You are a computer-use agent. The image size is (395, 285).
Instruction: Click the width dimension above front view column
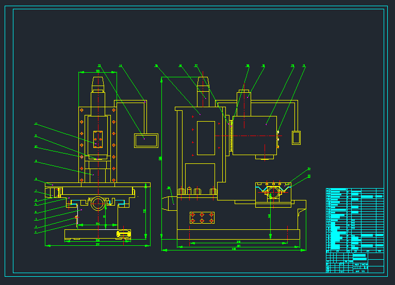click(98, 72)
